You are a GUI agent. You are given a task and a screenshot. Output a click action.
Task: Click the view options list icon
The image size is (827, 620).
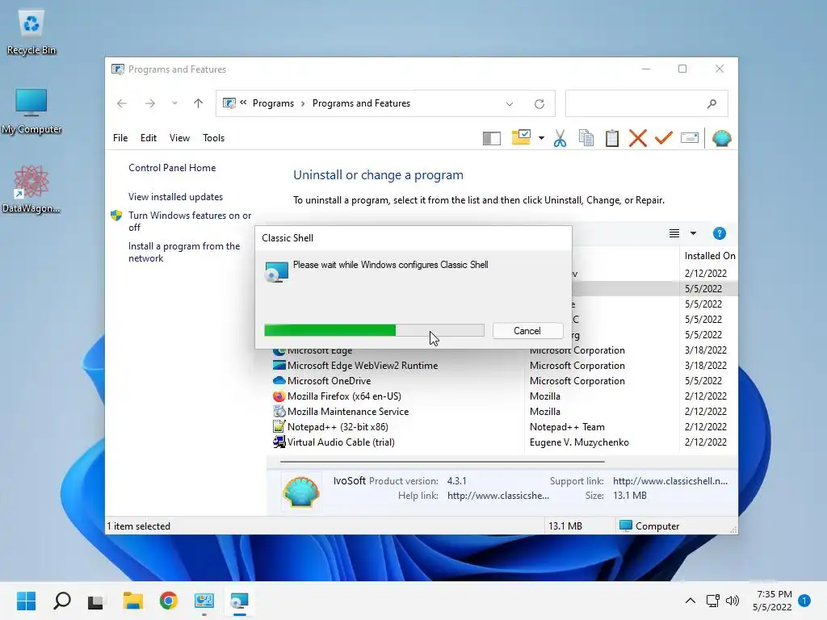[674, 233]
